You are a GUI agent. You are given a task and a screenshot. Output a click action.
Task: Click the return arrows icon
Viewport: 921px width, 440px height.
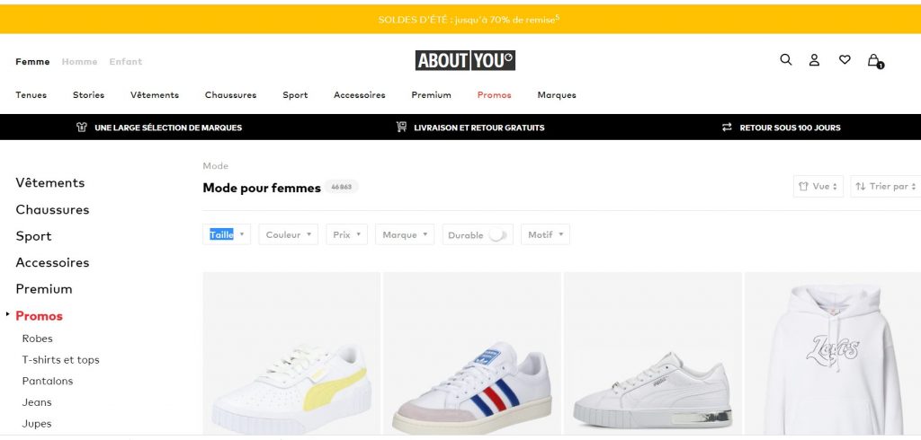(727, 128)
